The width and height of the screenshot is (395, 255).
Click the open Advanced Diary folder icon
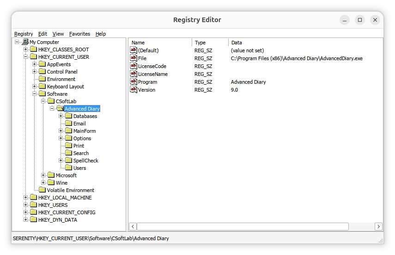click(x=60, y=108)
